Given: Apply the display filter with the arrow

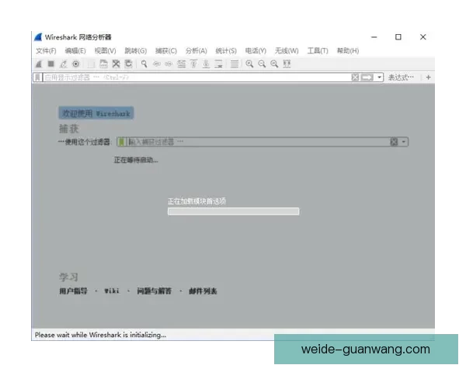Looking at the screenshot, I should pyautogui.click(x=367, y=77).
